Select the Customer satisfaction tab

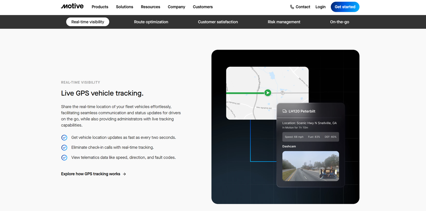point(218,22)
